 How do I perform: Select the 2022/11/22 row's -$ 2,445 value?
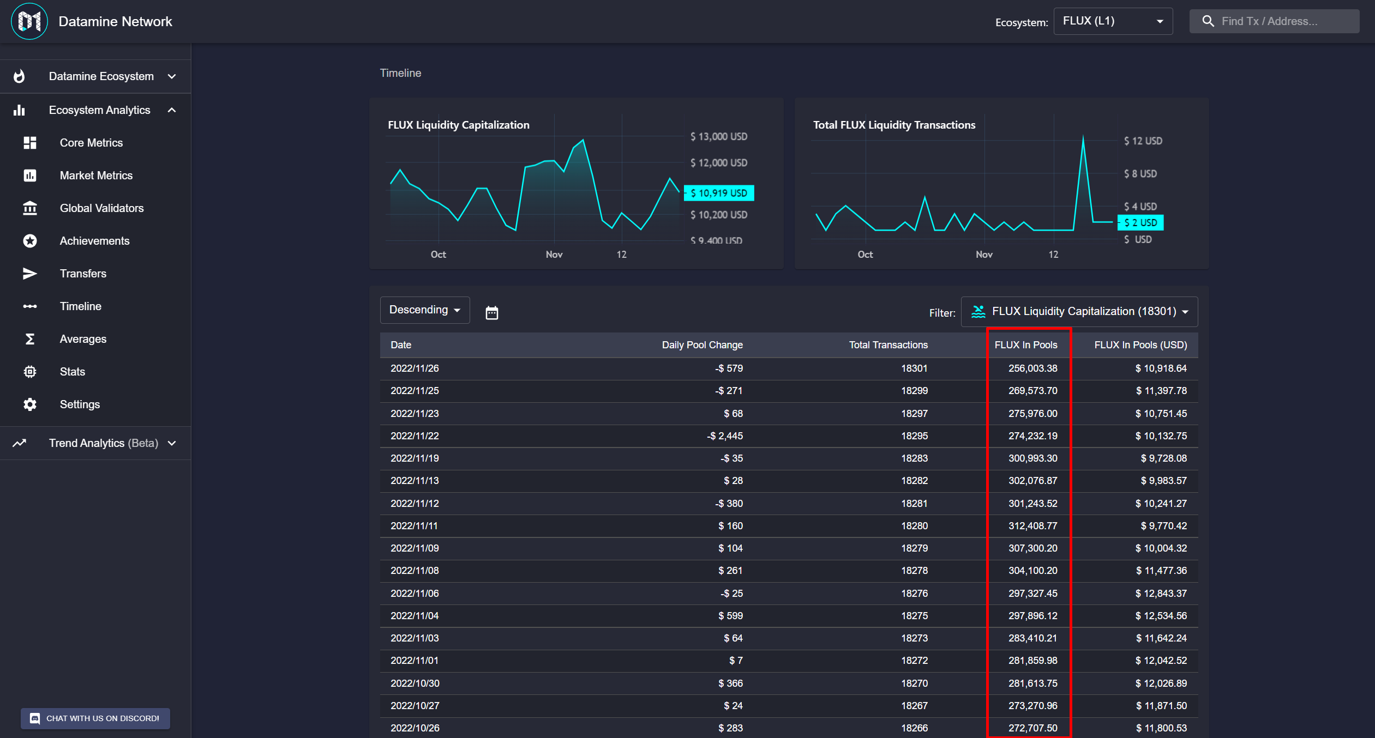coord(725,436)
